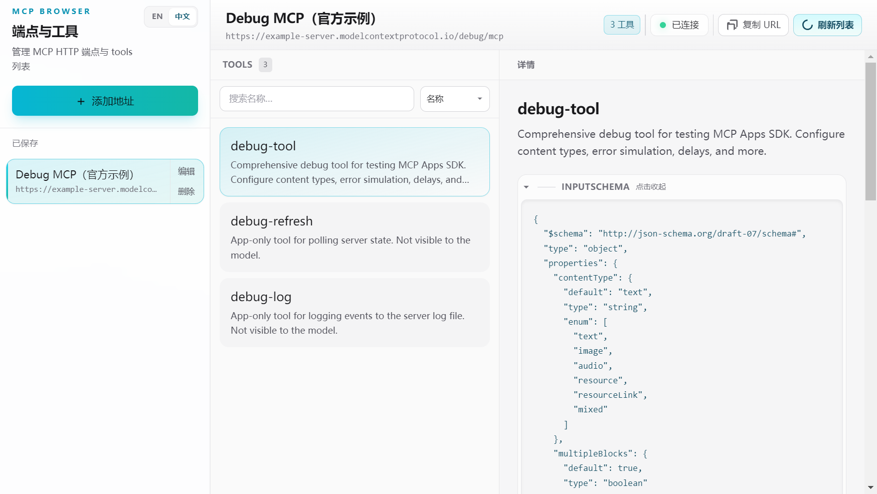Select the debug-refresh tool card
The image size is (877, 494).
pyautogui.click(x=355, y=237)
